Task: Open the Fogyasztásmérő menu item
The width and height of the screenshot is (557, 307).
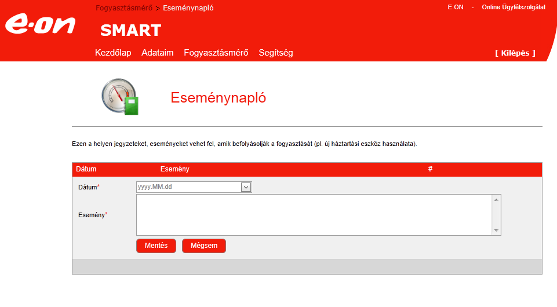Action: pos(216,53)
